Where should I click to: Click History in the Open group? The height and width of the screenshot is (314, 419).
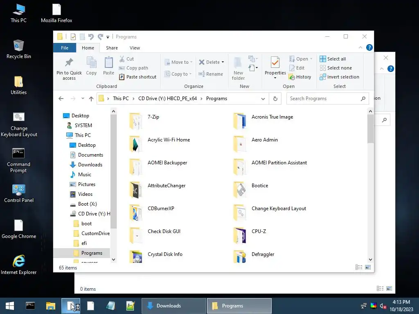[x=300, y=77]
